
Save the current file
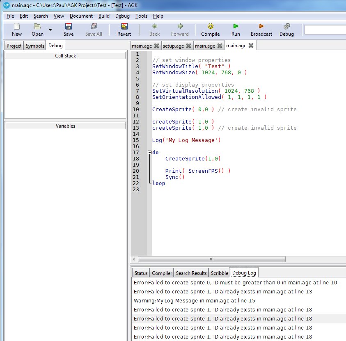pyautogui.click(x=68, y=30)
